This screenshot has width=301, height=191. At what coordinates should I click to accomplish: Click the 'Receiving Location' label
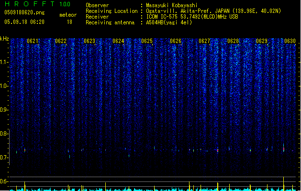[111, 11]
